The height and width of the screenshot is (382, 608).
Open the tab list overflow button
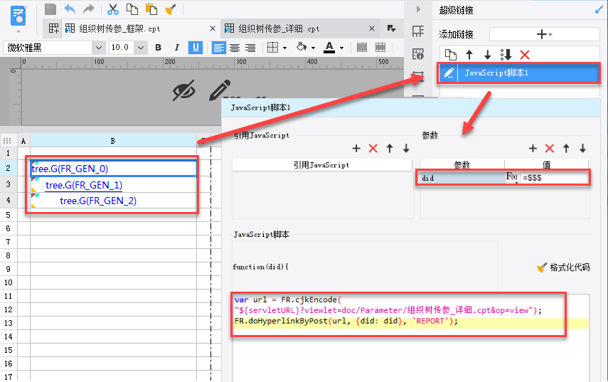(x=391, y=28)
